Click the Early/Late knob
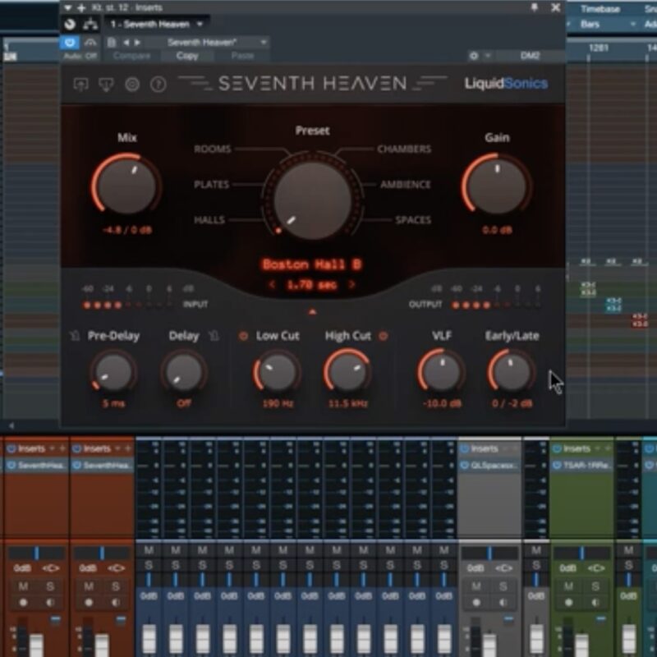The width and height of the screenshot is (657, 657). [512, 372]
